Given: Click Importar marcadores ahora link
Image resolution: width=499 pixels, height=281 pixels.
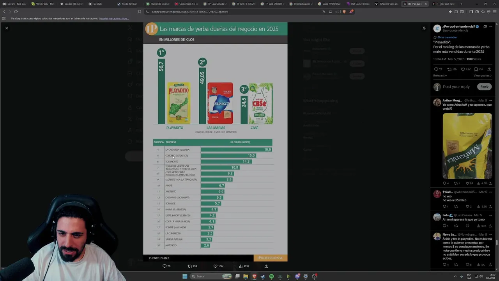Looking at the screenshot, I should coord(114,18).
